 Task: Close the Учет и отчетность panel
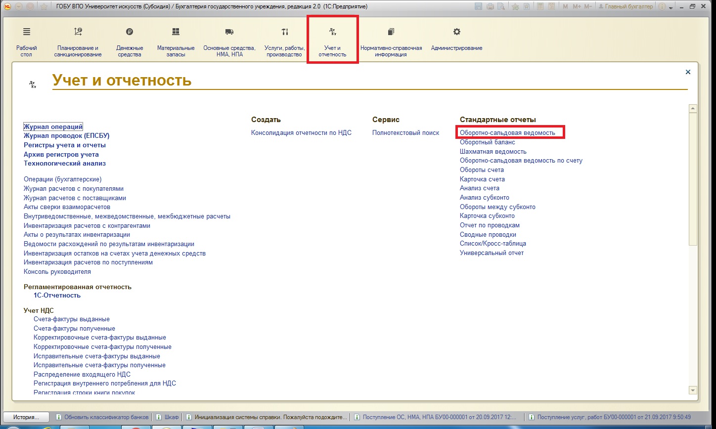pos(687,72)
